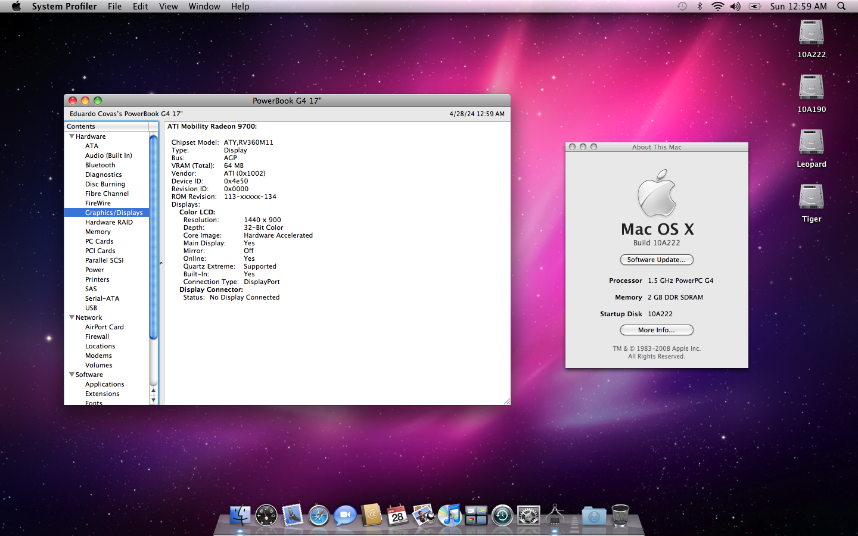Open Time Machine from the Dock
Screen dimensions: 858x536
tap(502, 516)
